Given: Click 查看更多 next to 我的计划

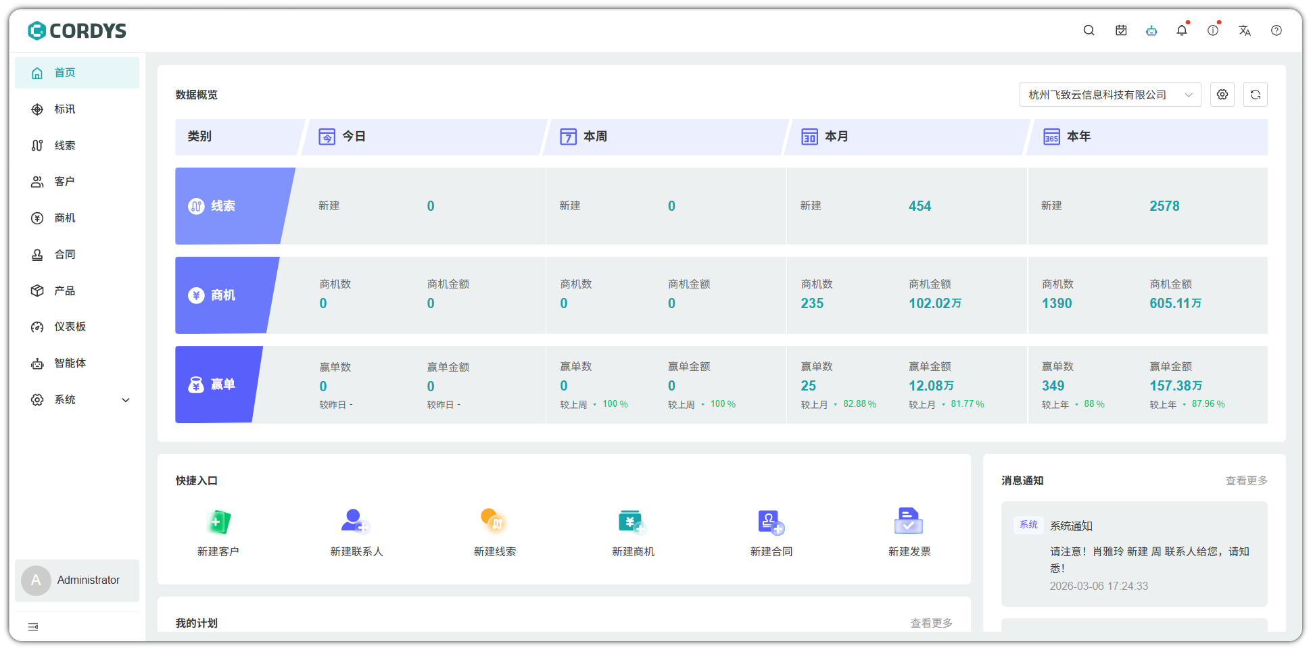Looking at the screenshot, I should coord(931,623).
